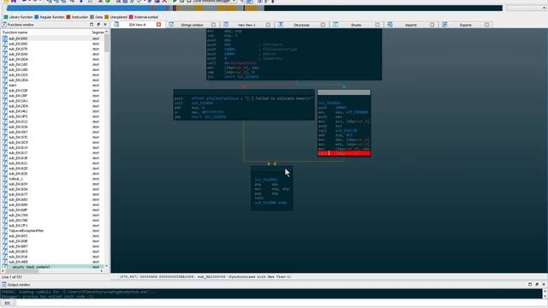Viewport: 548px width, 308px height.
Task: Close the Imports tab
Action: (x=432, y=25)
